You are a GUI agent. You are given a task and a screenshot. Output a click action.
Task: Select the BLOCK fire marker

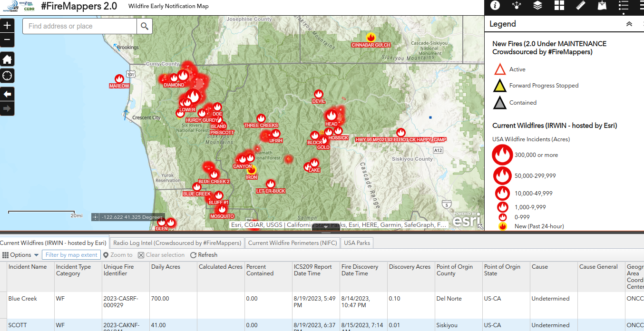(x=314, y=136)
